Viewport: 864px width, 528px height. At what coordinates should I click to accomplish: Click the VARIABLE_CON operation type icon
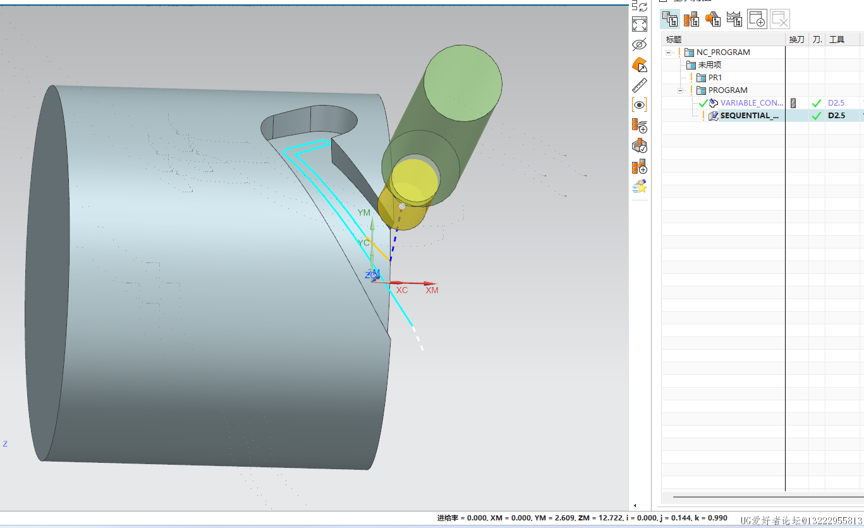pyautogui.click(x=714, y=102)
